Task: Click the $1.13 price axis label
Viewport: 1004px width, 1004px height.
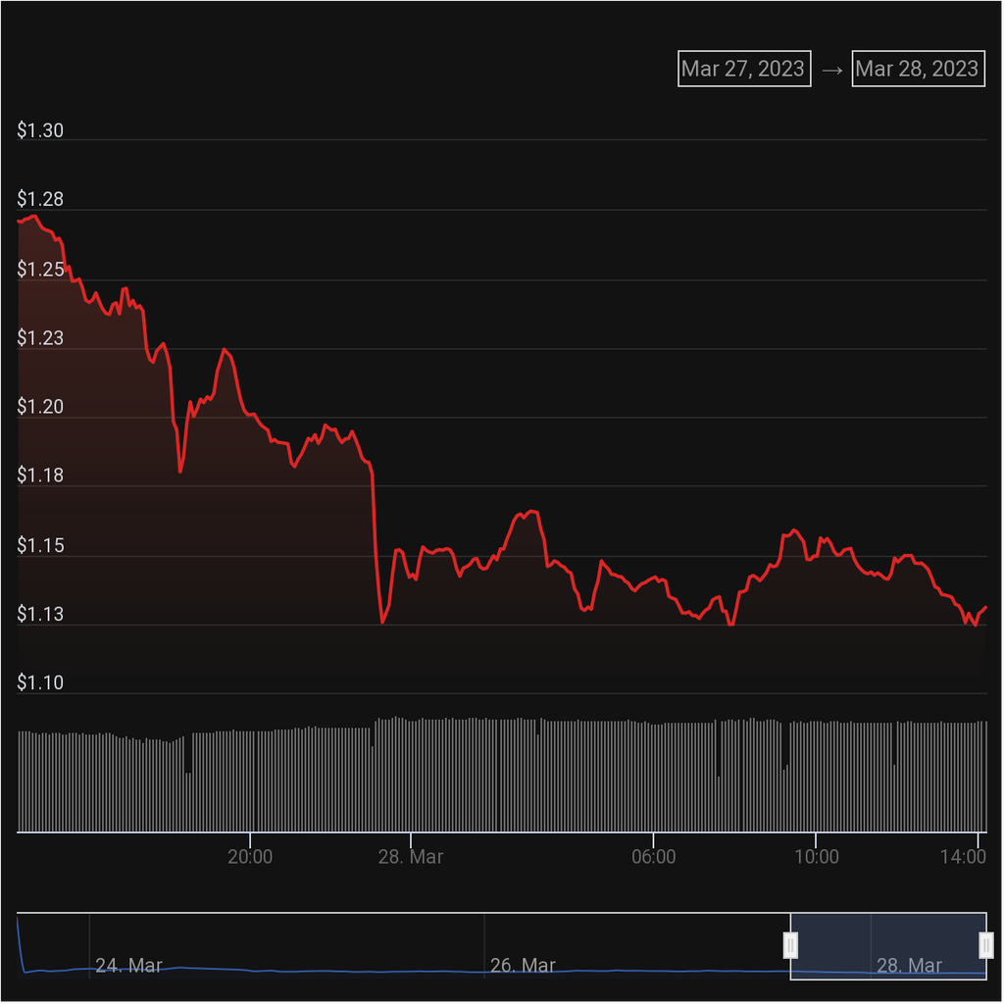Action: [x=40, y=615]
